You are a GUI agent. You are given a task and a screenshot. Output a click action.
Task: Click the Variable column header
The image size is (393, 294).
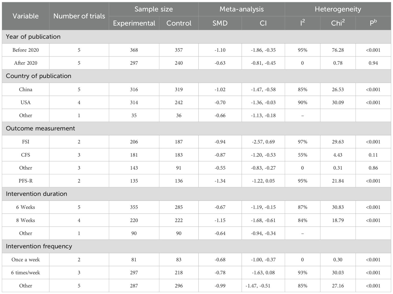[26, 16]
